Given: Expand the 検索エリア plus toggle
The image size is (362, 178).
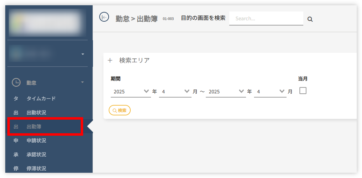Looking at the screenshot, I should click(110, 60).
